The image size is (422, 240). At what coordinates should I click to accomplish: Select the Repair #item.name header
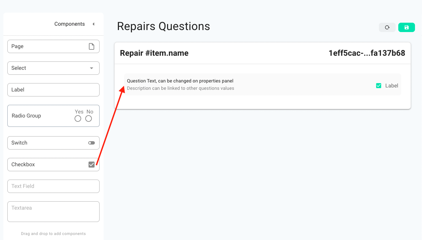[x=154, y=53]
